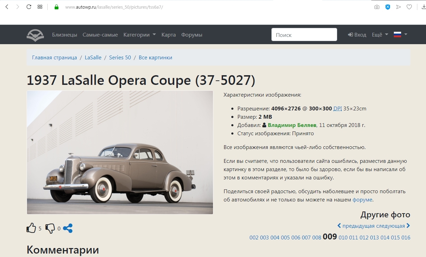Expand the Категории dropdown menu
426x257 pixels.
pos(140,35)
